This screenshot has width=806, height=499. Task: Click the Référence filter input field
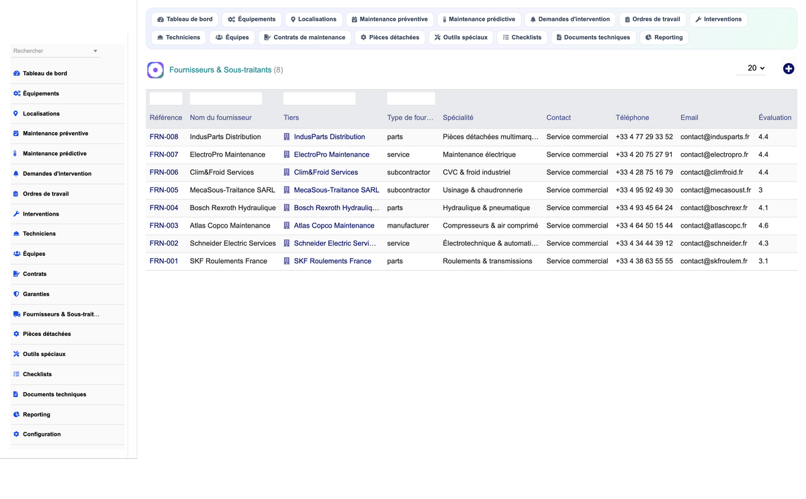click(x=166, y=99)
